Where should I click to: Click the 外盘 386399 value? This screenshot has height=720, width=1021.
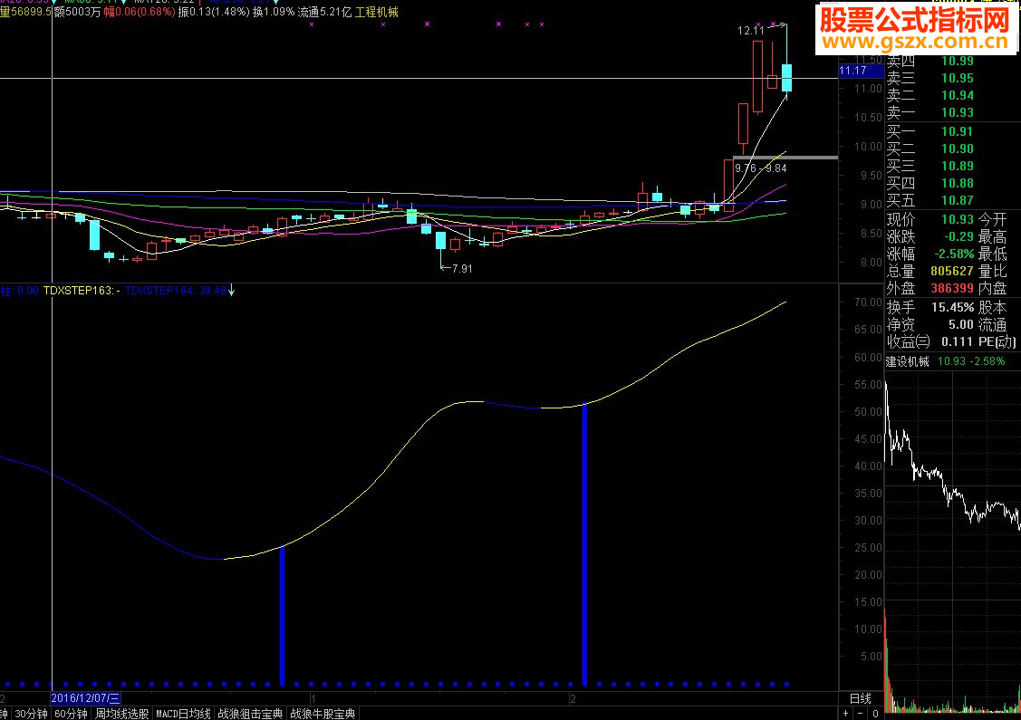point(952,288)
